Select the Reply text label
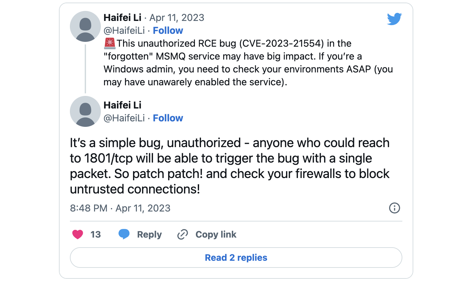 149,234
